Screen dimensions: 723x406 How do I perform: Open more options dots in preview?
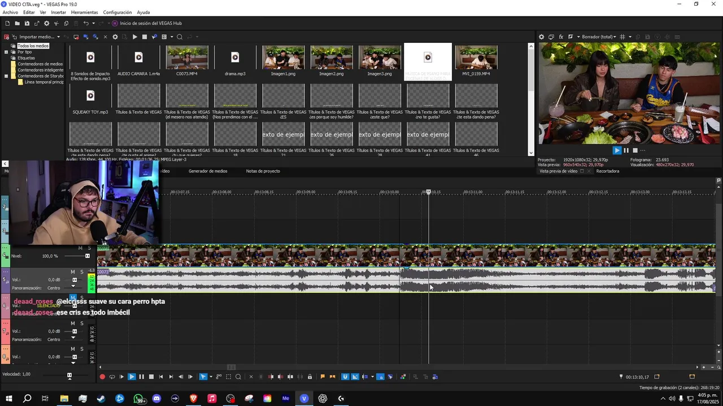643,151
